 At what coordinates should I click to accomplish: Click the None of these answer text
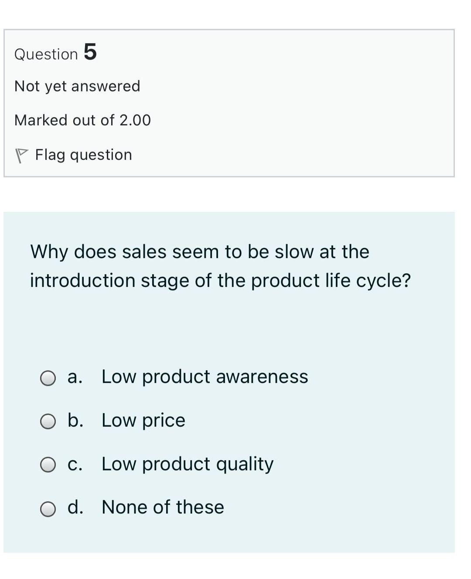tap(163, 507)
